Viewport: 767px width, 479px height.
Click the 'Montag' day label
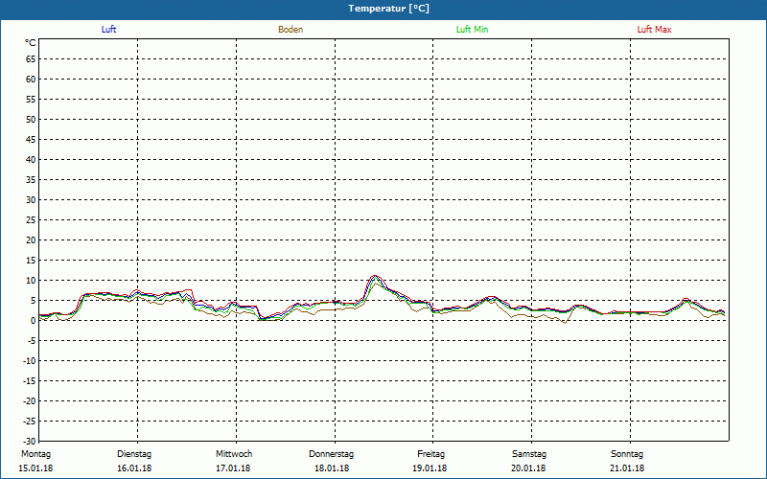[x=35, y=454]
